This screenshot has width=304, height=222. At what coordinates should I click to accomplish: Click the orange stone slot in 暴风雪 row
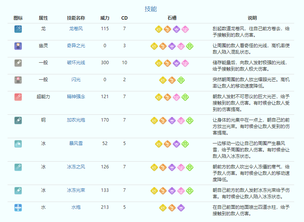coord(168,143)
